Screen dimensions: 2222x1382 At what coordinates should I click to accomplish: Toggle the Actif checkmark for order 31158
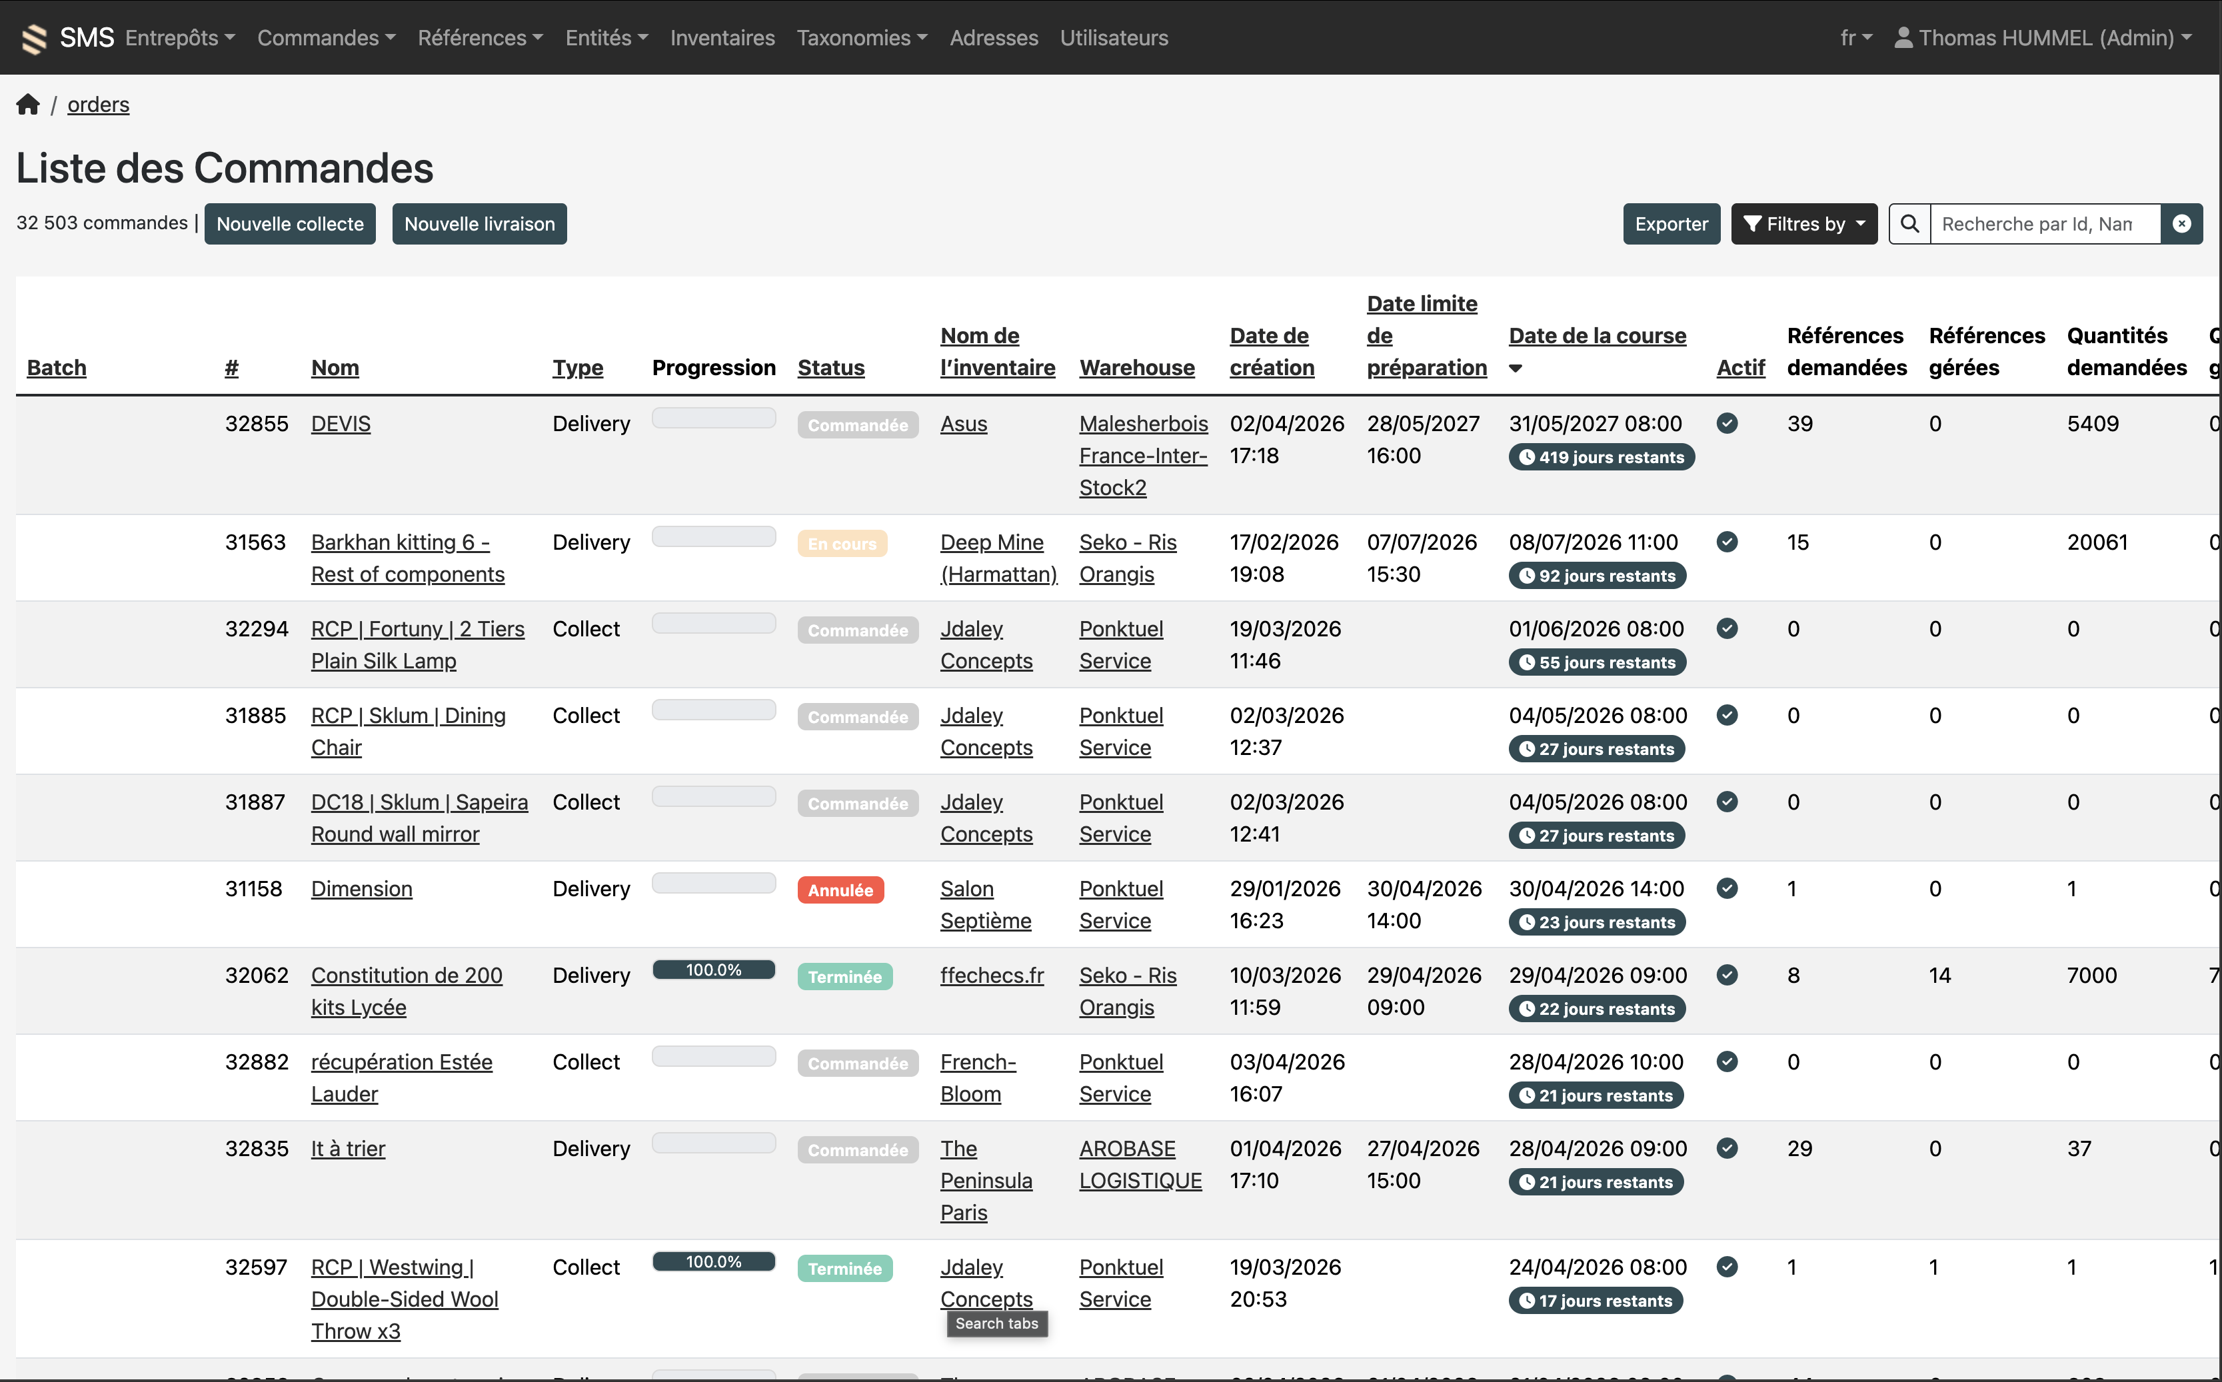[x=1727, y=888]
